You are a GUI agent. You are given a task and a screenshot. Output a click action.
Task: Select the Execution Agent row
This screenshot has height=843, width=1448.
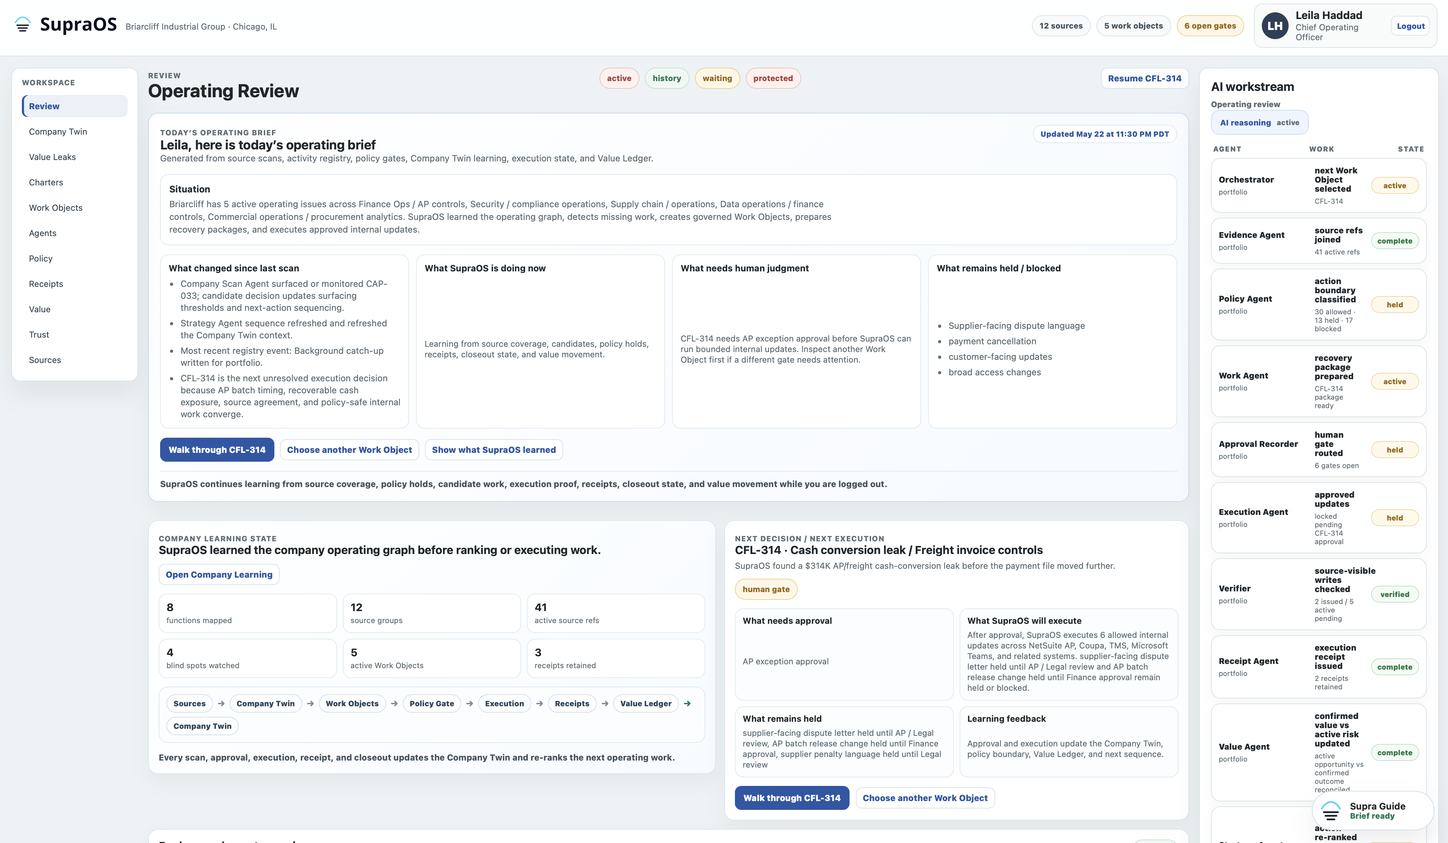click(1318, 517)
